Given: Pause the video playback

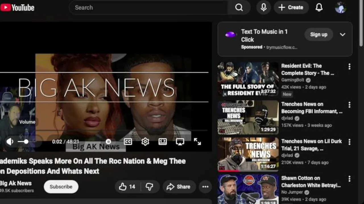Looking at the screenshot, I should point(108,141).
